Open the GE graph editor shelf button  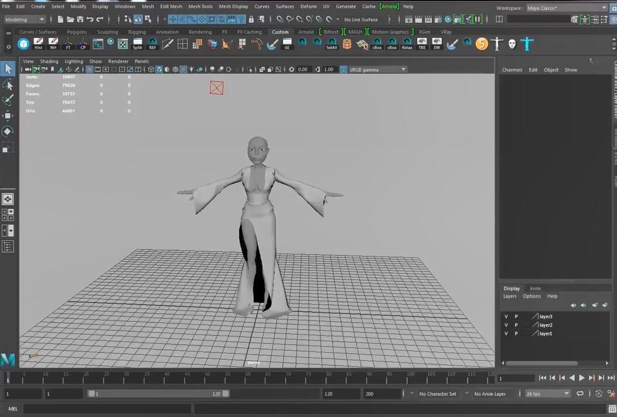tap(287, 44)
